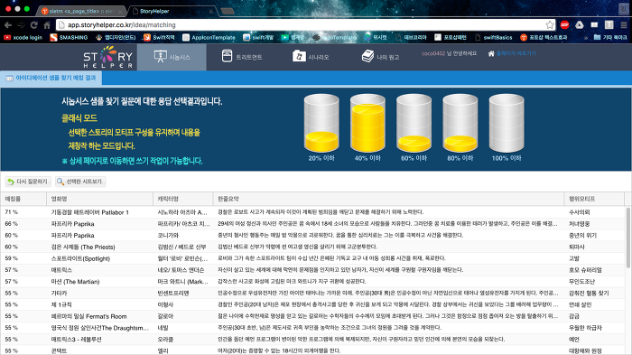Click the 40% 이하 cylinder gauge

pos(367,123)
